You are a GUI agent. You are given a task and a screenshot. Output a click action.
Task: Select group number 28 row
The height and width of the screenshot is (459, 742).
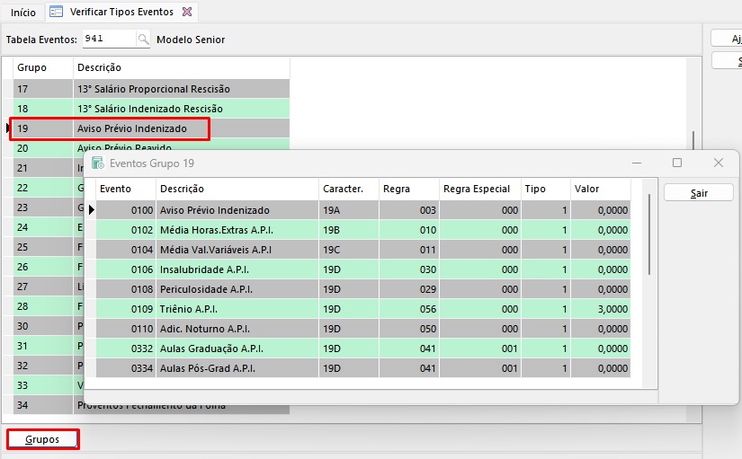(x=43, y=306)
